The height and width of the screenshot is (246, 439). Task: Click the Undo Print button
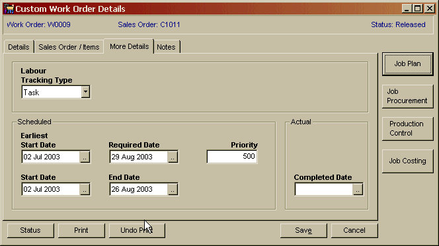coord(137,230)
